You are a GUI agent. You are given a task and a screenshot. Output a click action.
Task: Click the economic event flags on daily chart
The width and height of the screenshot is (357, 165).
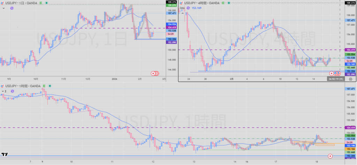pos(154,73)
